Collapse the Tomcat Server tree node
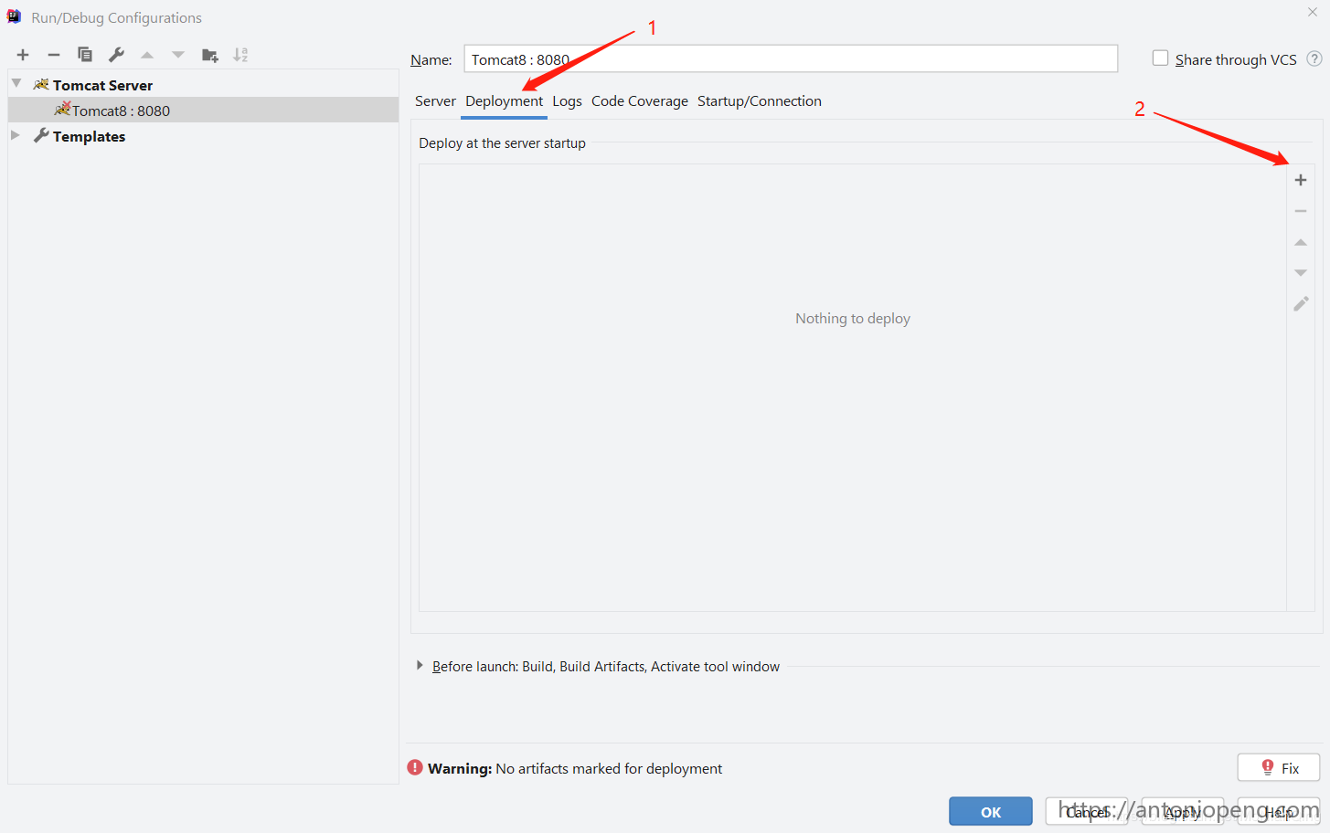The width and height of the screenshot is (1330, 833). point(16,84)
